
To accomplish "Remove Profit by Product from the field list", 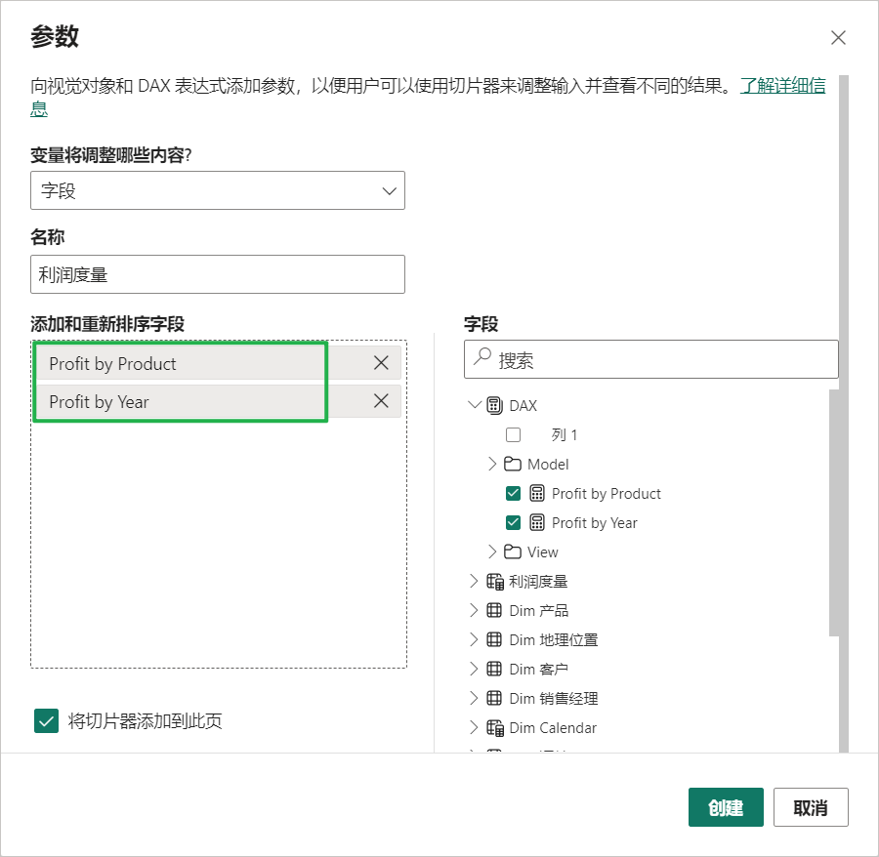I will click(x=381, y=363).
